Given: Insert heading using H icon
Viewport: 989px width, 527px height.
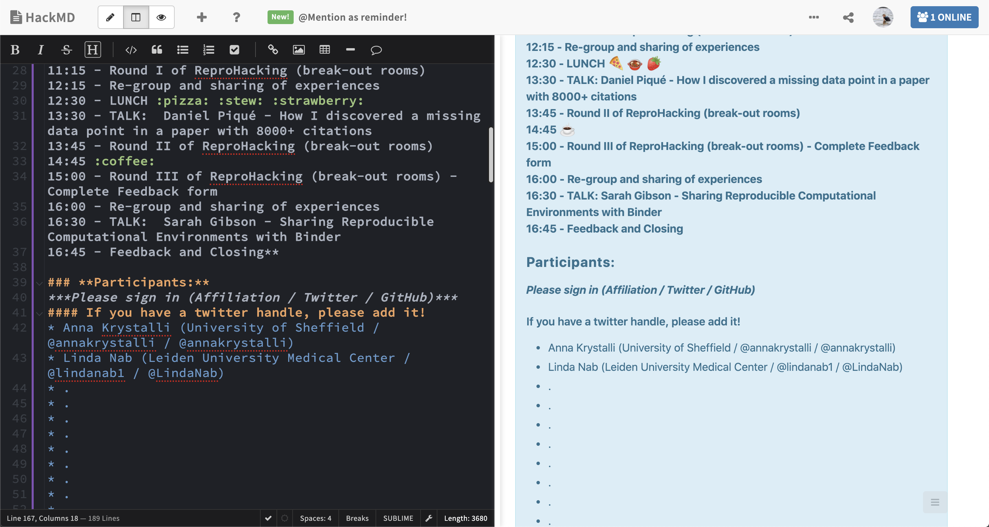Looking at the screenshot, I should [x=93, y=50].
